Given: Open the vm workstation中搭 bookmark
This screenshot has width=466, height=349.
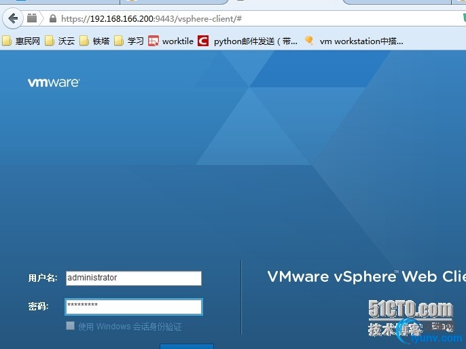Looking at the screenshot, I should pyautogui.click(x=354, y=41).
